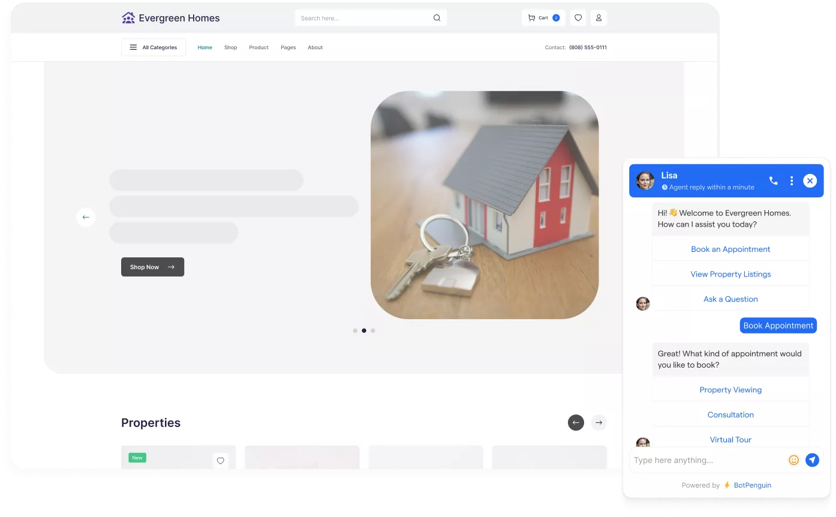Click the chat message input field
The image size is (836, 517).
click(x=708, y=460)
